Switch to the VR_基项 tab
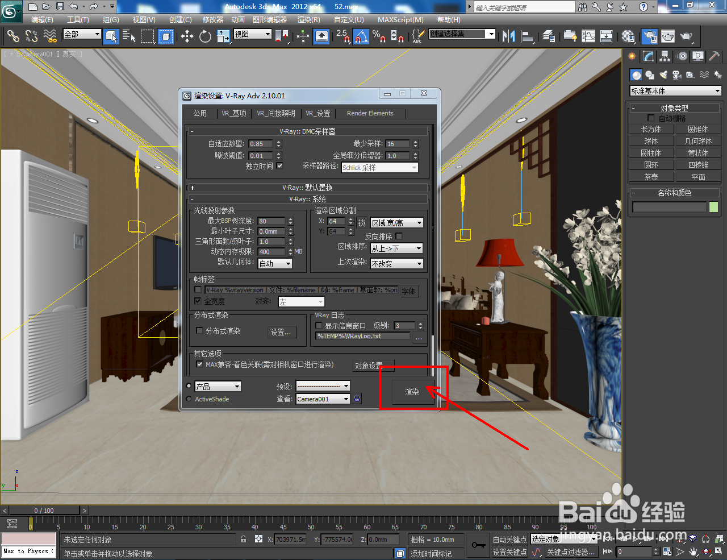 (x=234, y=113)
